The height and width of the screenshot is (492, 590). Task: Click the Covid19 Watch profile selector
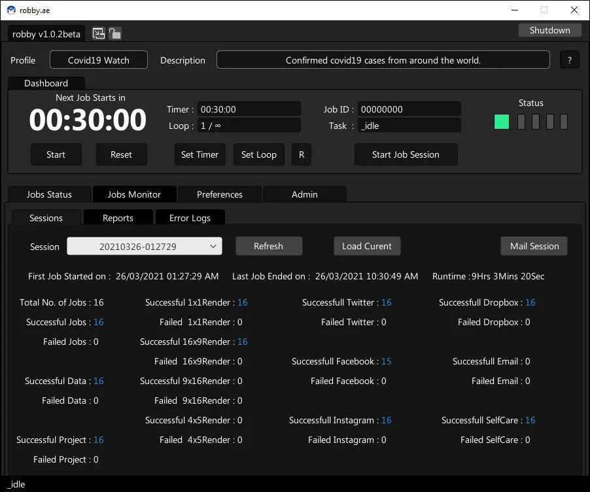(99, 60)
